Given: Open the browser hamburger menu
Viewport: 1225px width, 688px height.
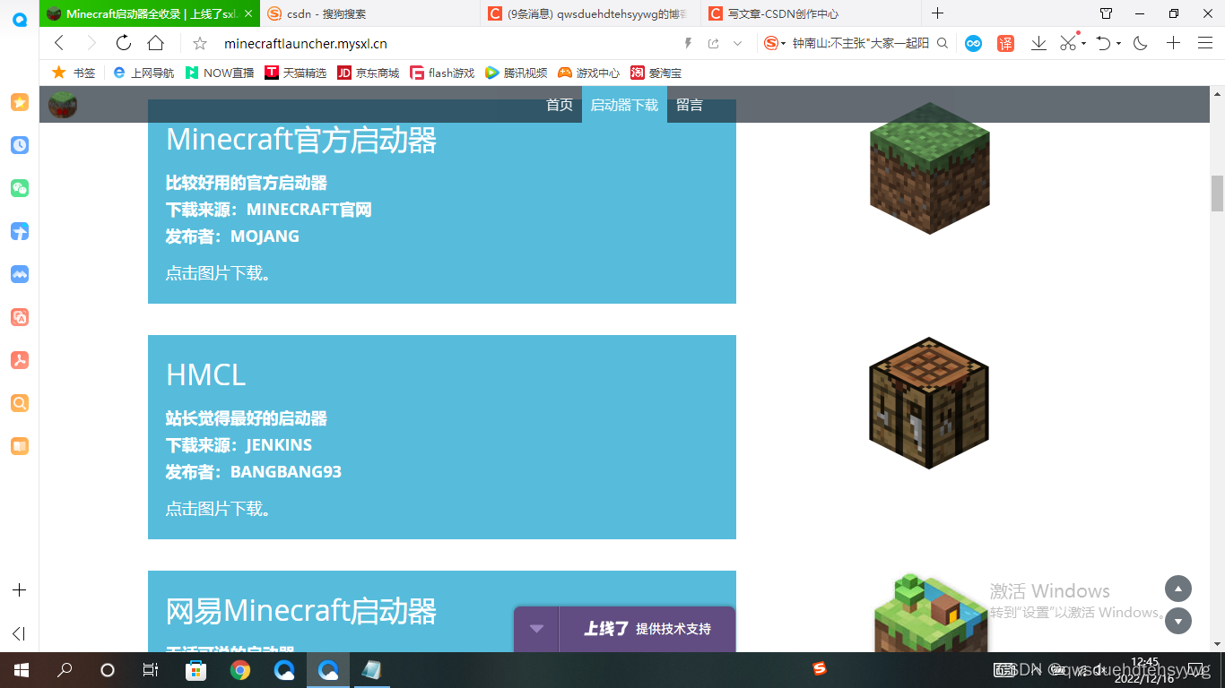Looking at the screenshot, I should click(1205, 43).
